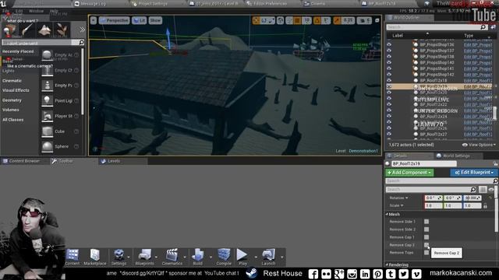Image resolution: width=499 pixels, height=280 pixels.
Task: Select the Landscape mode mountain icon
Action: 44,30
